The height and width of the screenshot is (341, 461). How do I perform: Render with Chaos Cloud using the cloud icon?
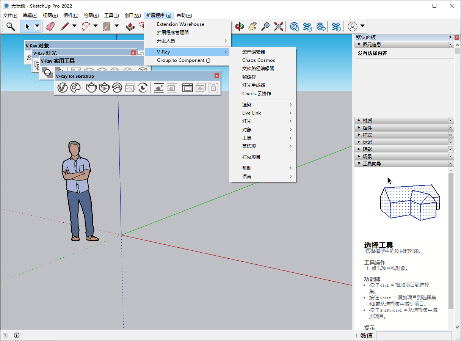[x=117, y=87]
